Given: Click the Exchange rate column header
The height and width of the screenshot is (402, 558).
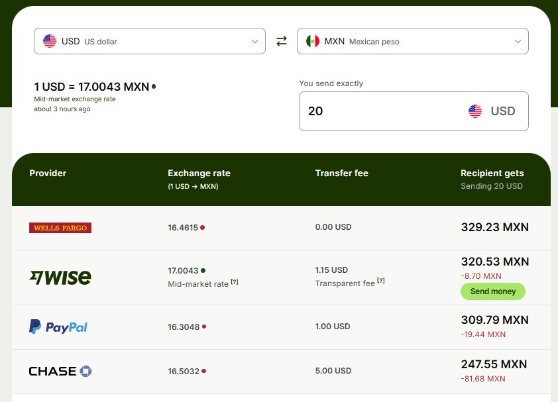Looking at the screenshot, I should (x=199, y=174).
